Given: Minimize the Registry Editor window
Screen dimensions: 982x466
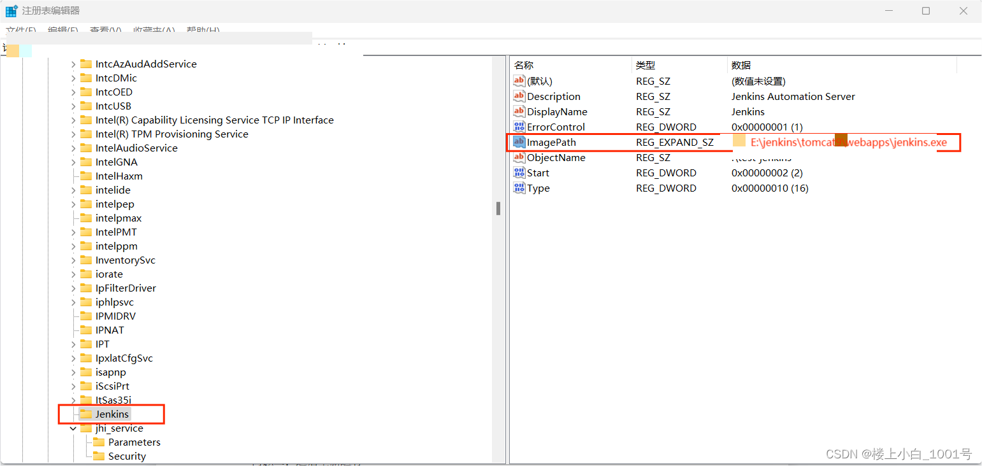Looking at the screenshot, I should click(x=888, y=11).
